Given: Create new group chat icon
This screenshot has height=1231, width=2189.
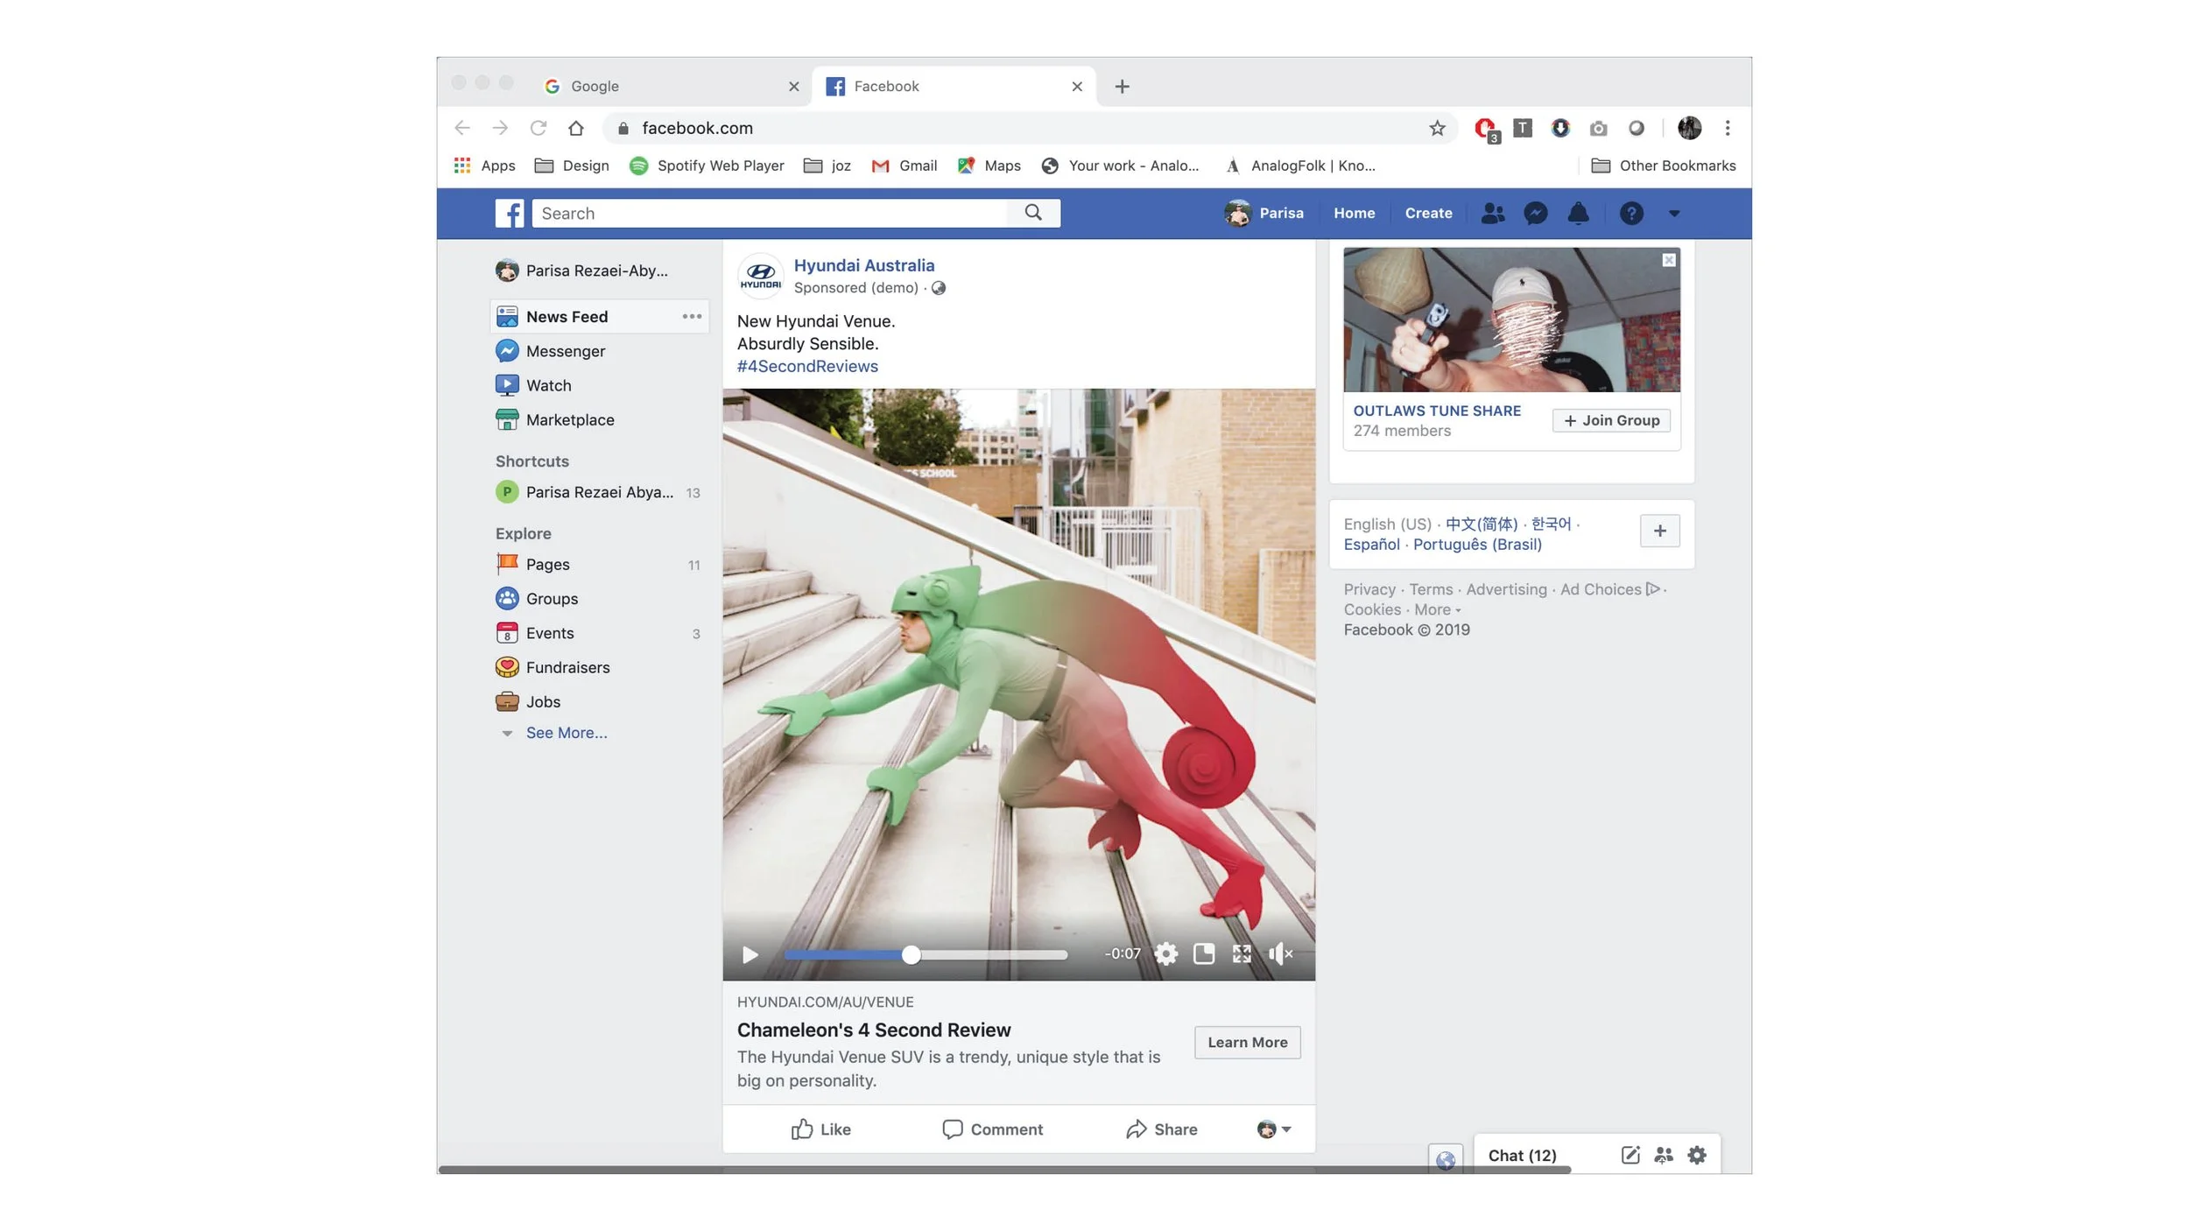Looking at the screenshot, I should pyautogui.click(x=1664, y=1155).
